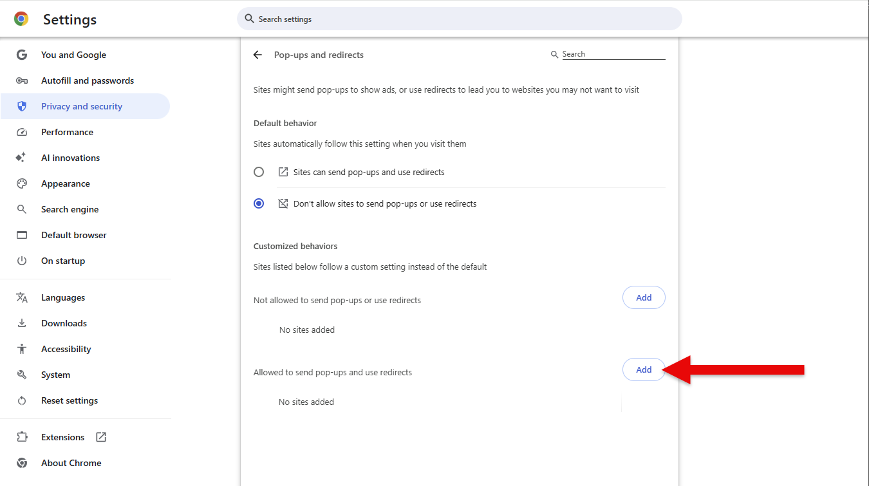Select Sites can send pop-ups radio
869x486 pixels.
tap(259, 172)
